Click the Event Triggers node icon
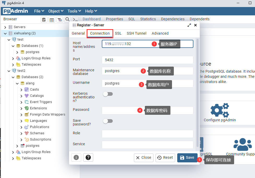This screenshot has height=178, width=255. click(x=27, y=102)
